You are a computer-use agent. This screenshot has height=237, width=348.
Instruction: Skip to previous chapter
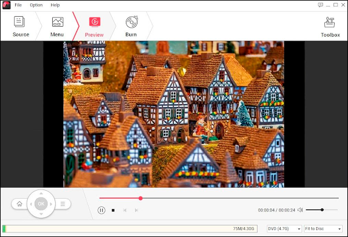point(125,210)
